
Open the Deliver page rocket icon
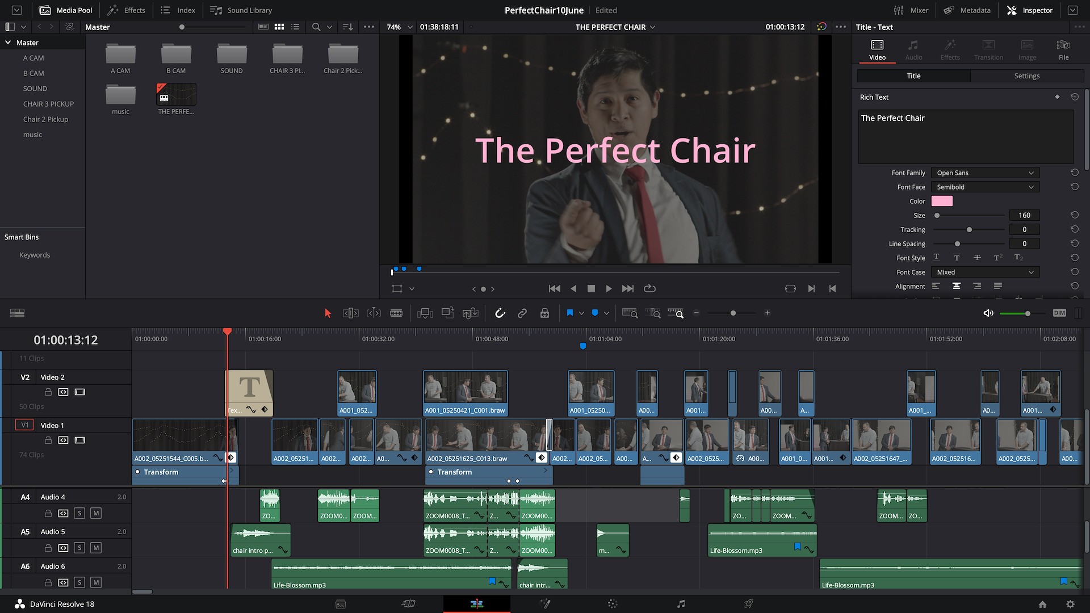749,604
